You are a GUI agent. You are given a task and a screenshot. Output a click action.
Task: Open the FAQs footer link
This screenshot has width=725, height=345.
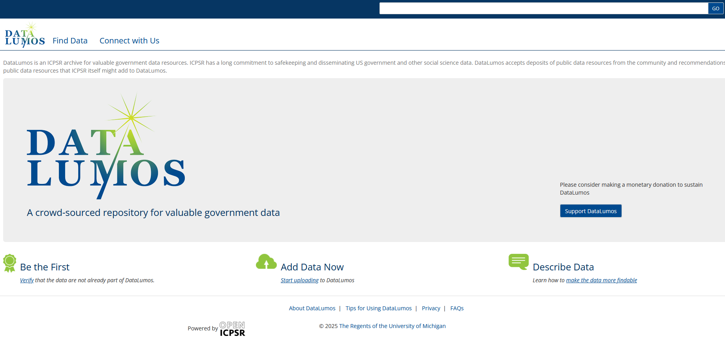point(457,308)
